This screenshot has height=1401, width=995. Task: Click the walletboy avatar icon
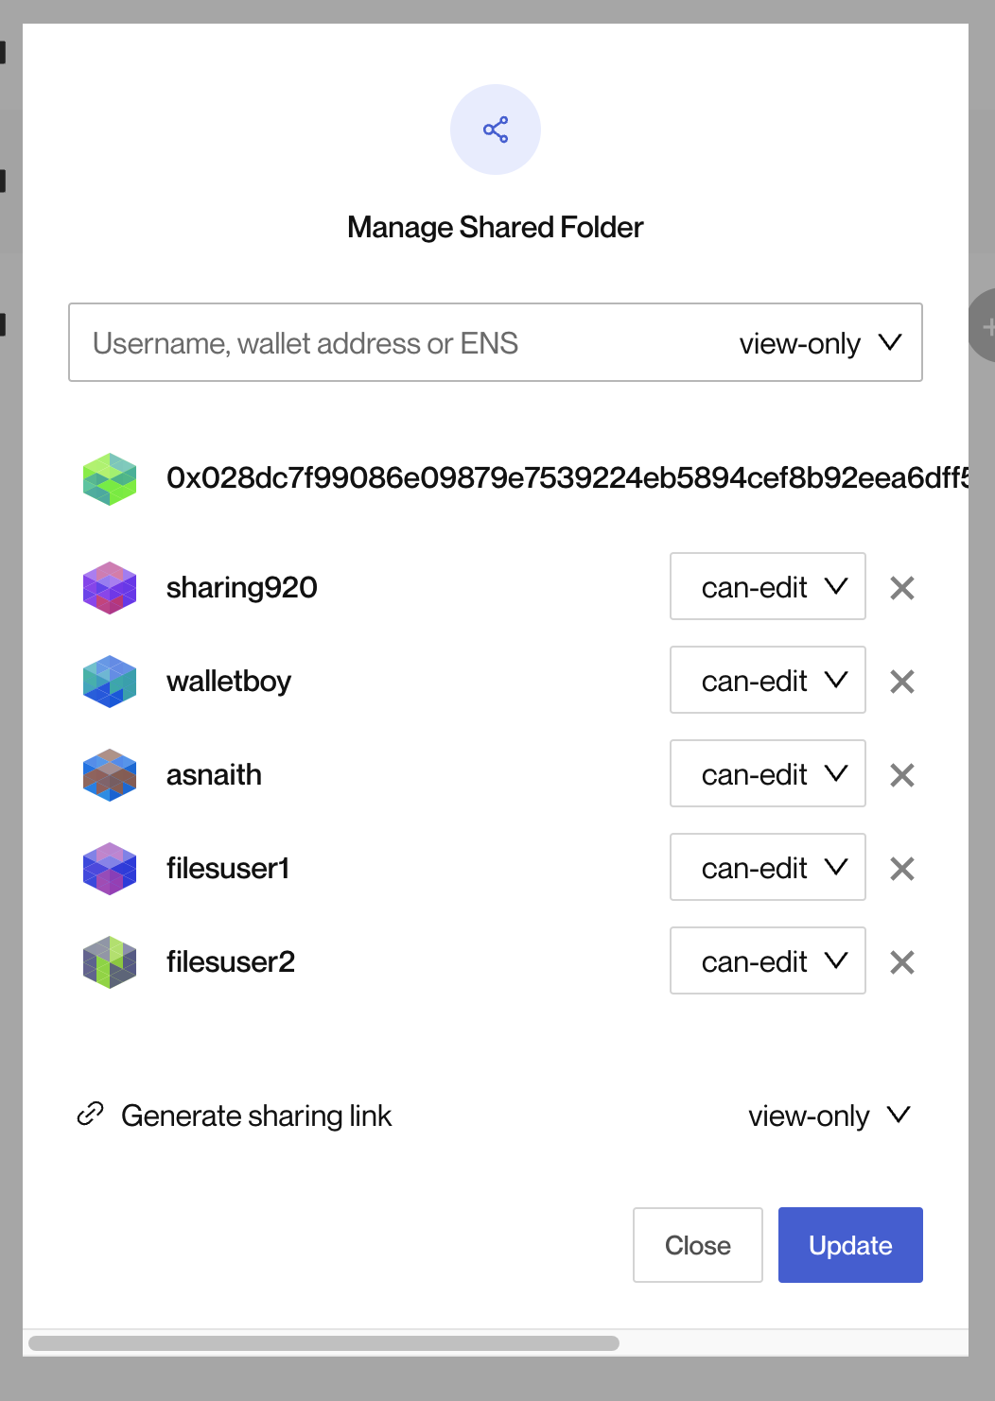(109, 681)
